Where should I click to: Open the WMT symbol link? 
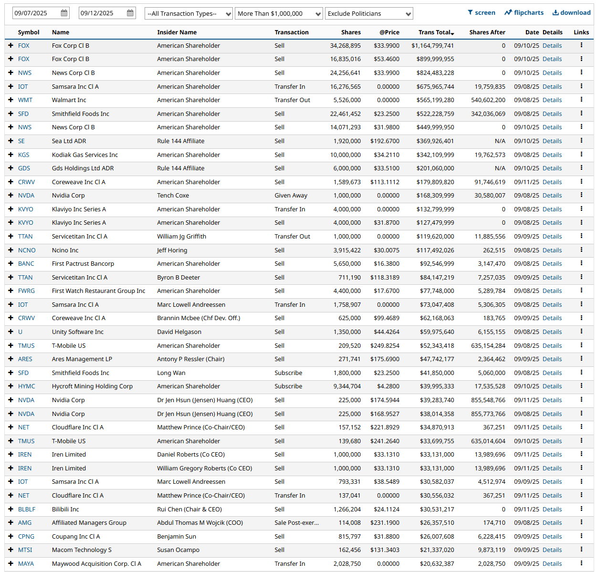tap(25, 100)
